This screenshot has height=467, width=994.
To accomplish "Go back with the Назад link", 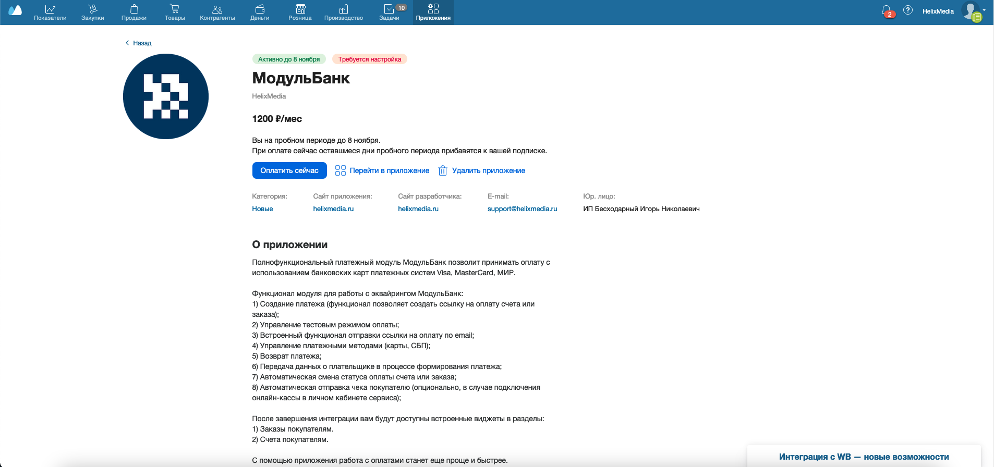I will tap(138, 43).
